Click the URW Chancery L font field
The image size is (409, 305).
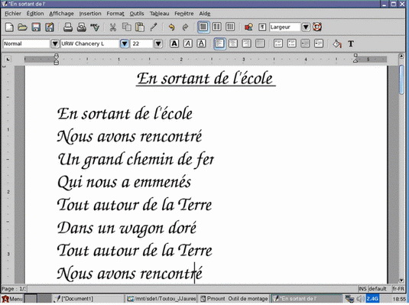point(90,44)
